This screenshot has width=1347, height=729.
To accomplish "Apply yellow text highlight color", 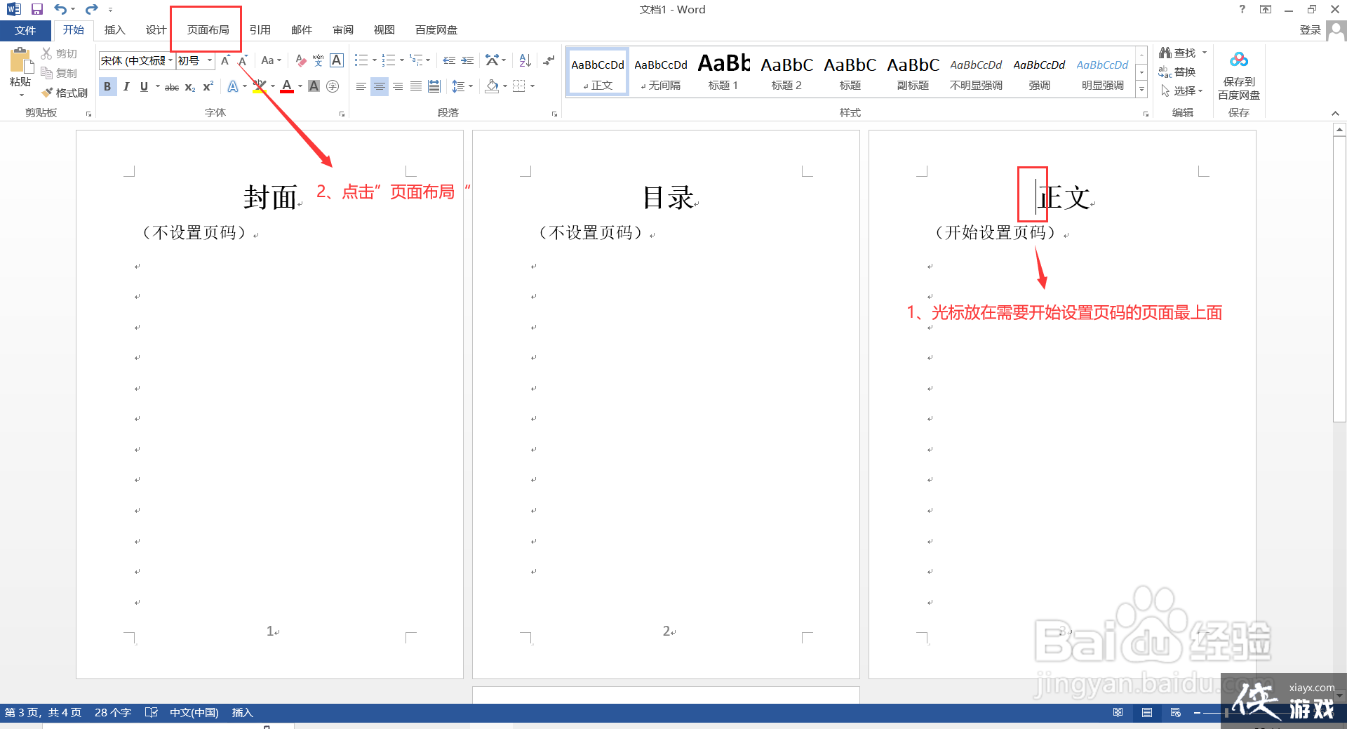I will (259, 86).
